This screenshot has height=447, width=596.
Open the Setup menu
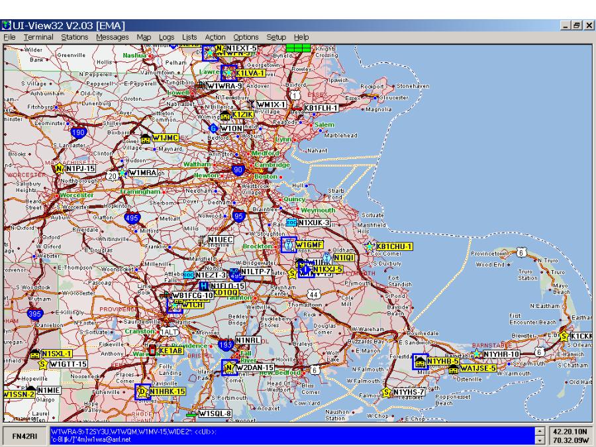pyautogui.click(x=275, y=37)
